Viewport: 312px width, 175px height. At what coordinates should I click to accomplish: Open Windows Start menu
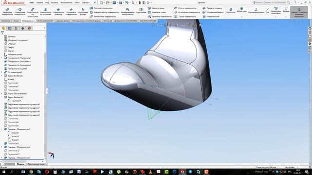coord(4,172)
